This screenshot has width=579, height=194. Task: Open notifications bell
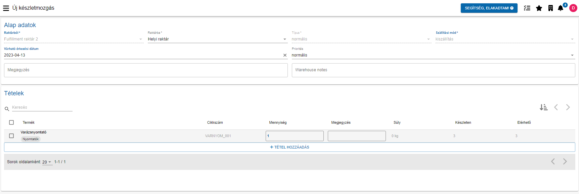tap(561, 8)
